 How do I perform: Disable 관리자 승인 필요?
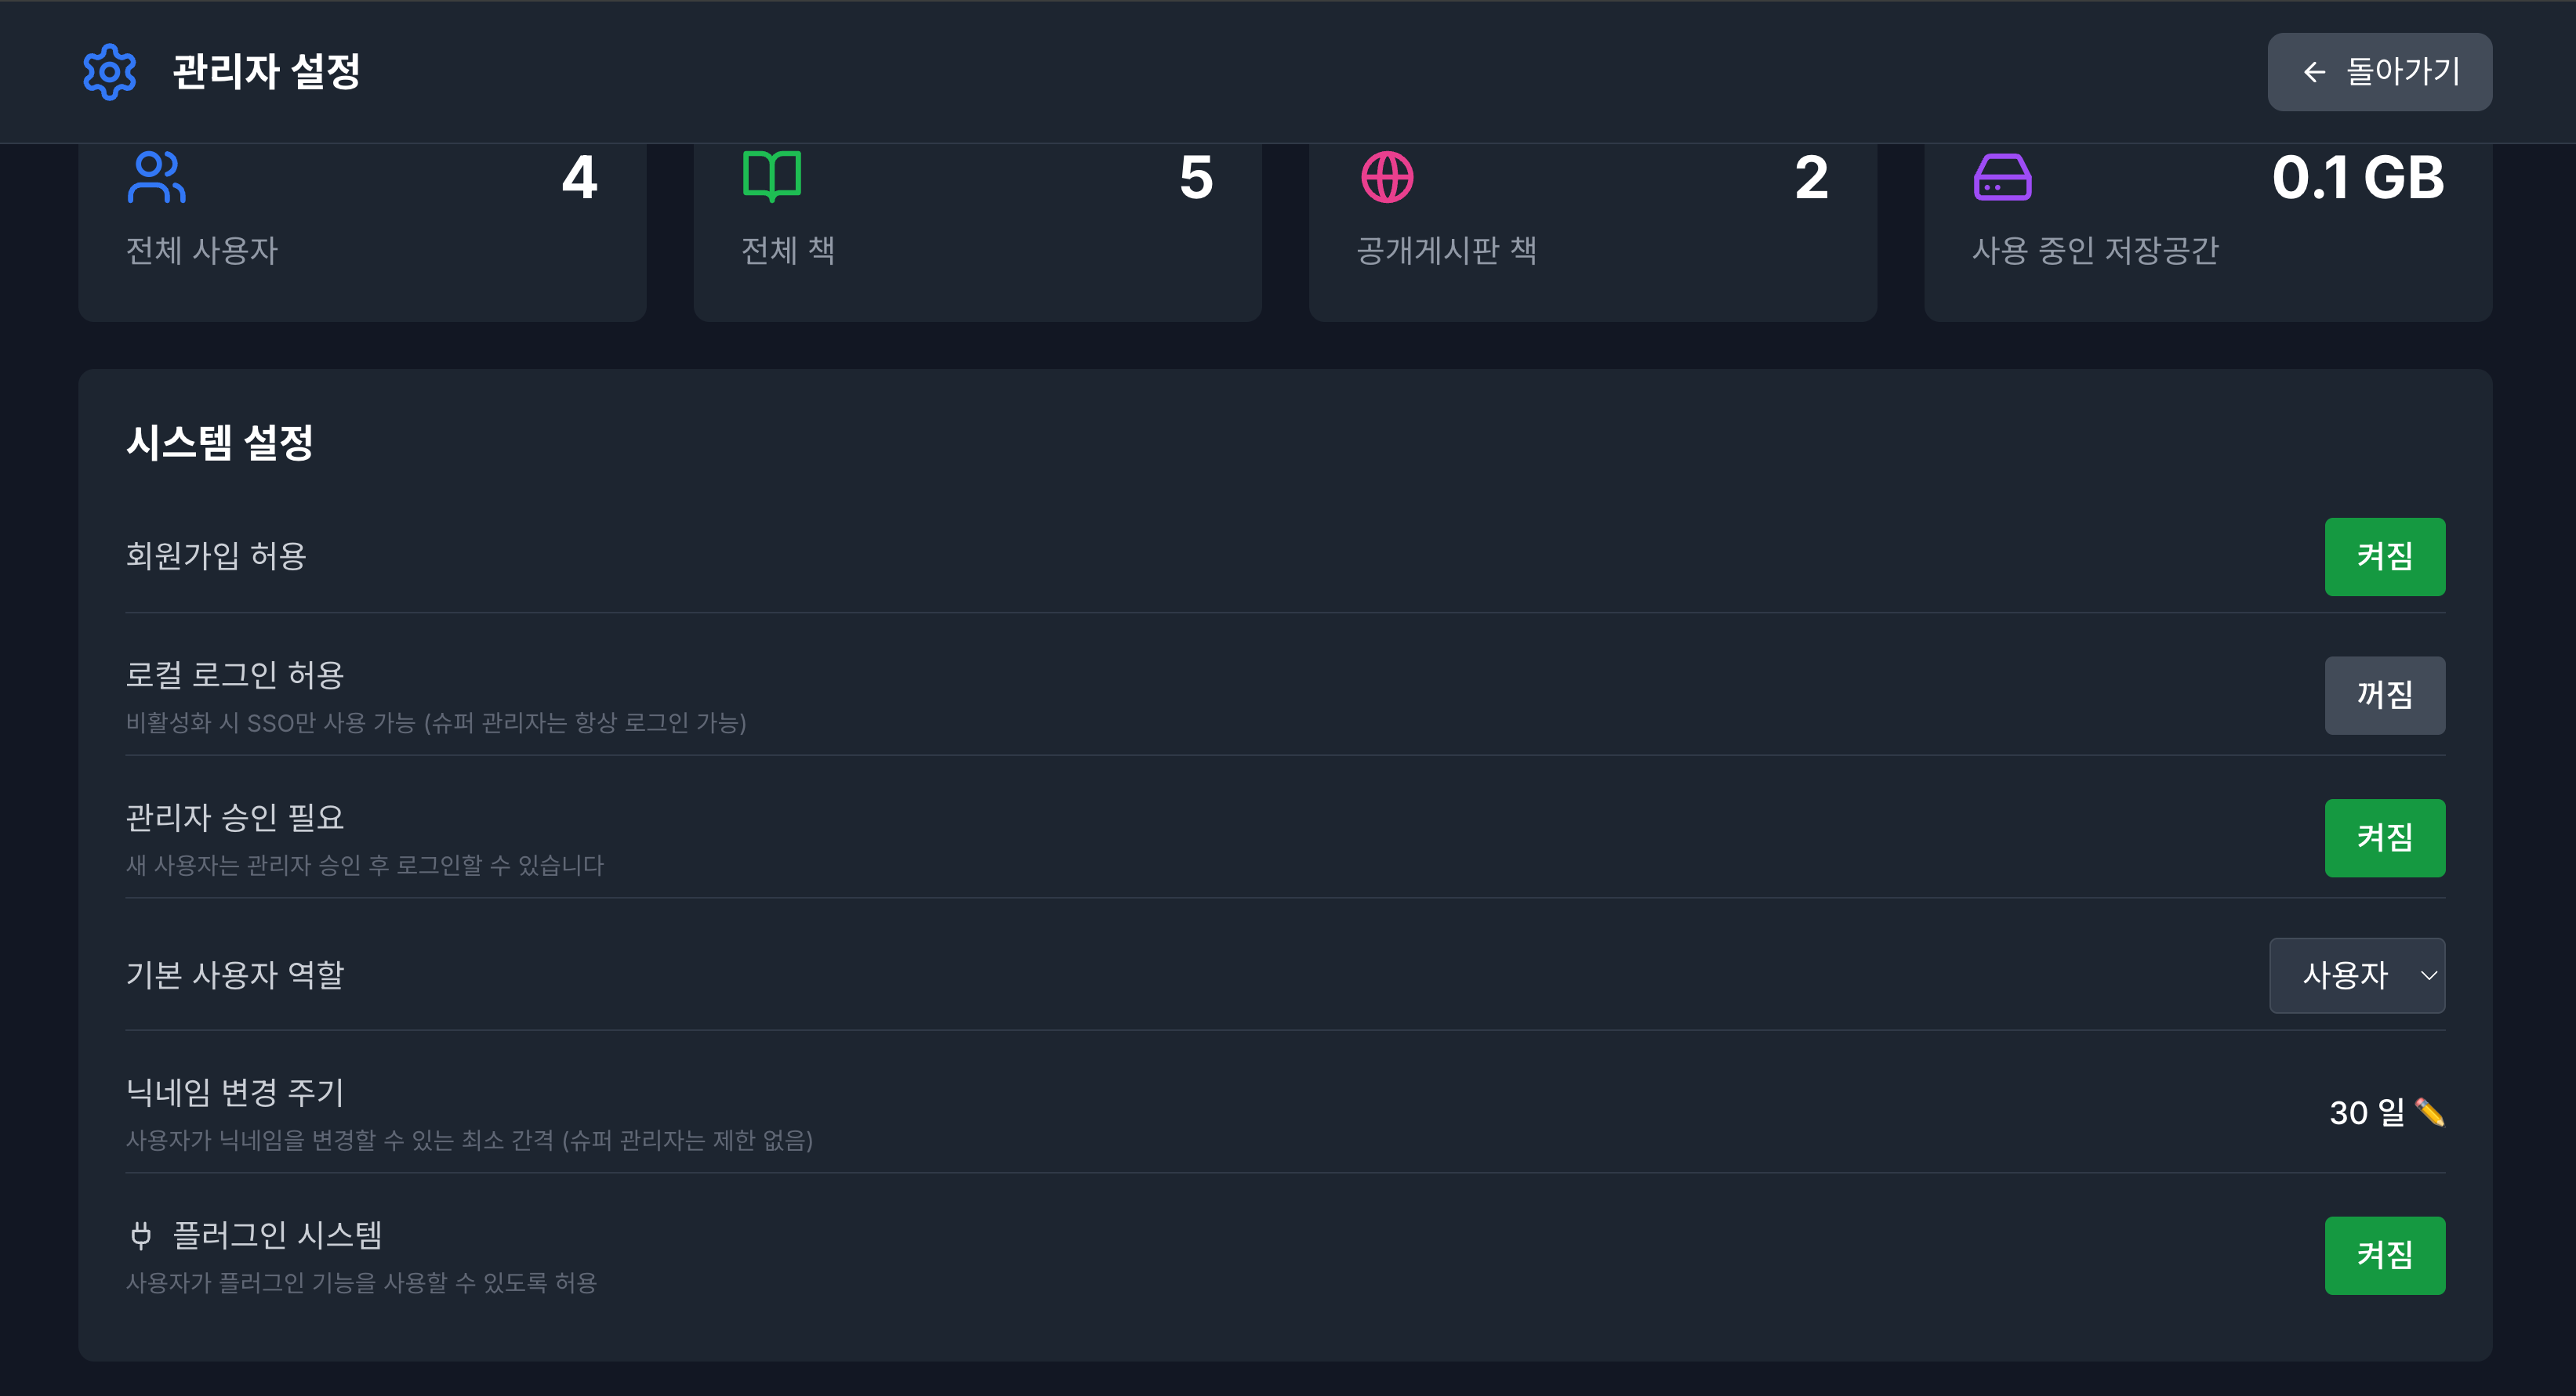point(2385,837)
